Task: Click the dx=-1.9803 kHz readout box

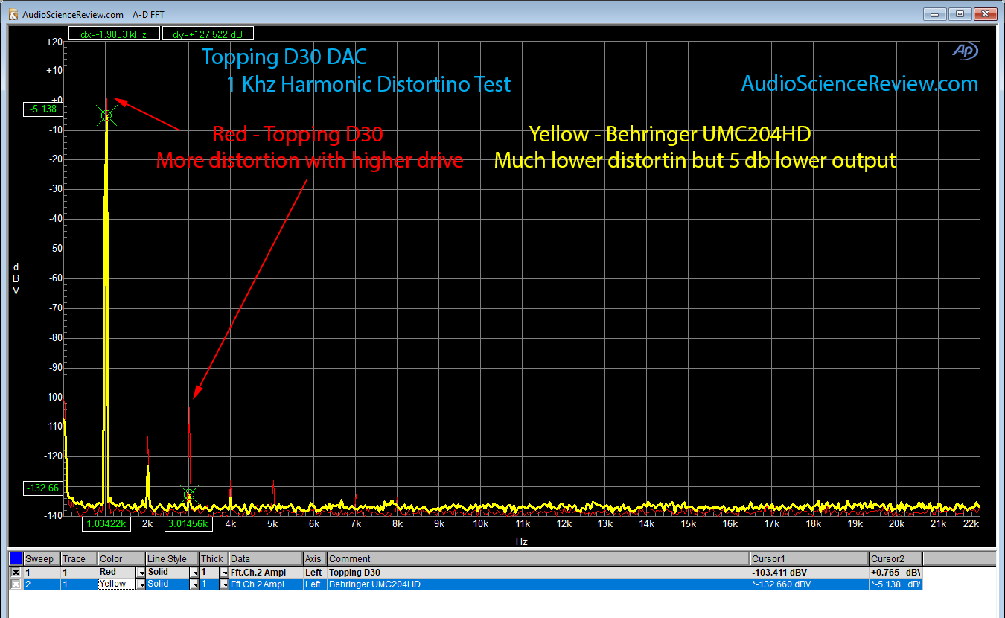Action: coord(113,34)
